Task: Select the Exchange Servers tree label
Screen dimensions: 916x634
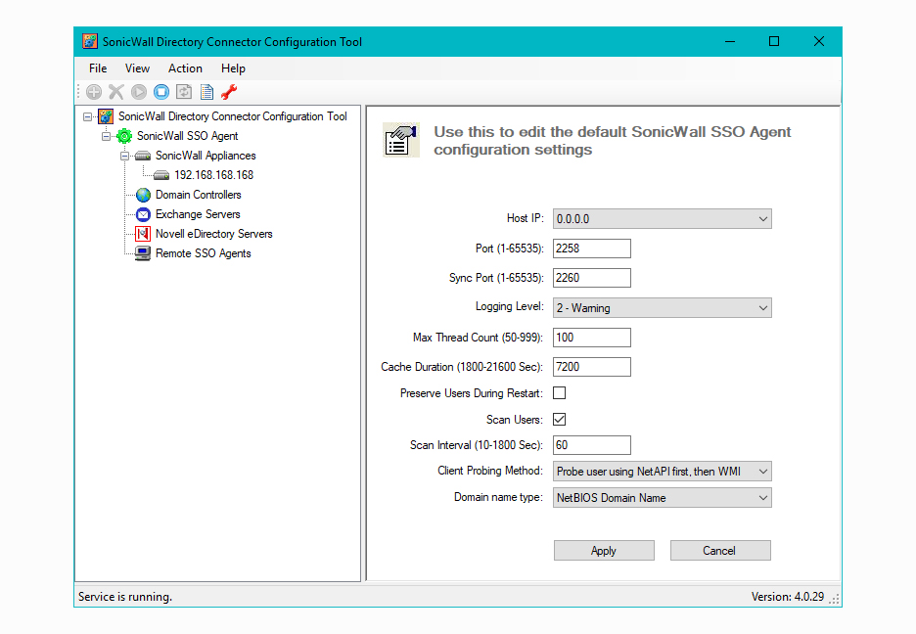Action: (198, 214)
